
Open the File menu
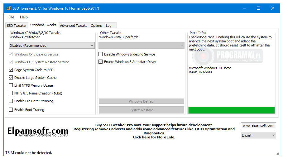(x=11, y=17)
